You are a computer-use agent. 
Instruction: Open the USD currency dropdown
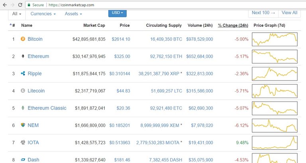coord(117,13)
